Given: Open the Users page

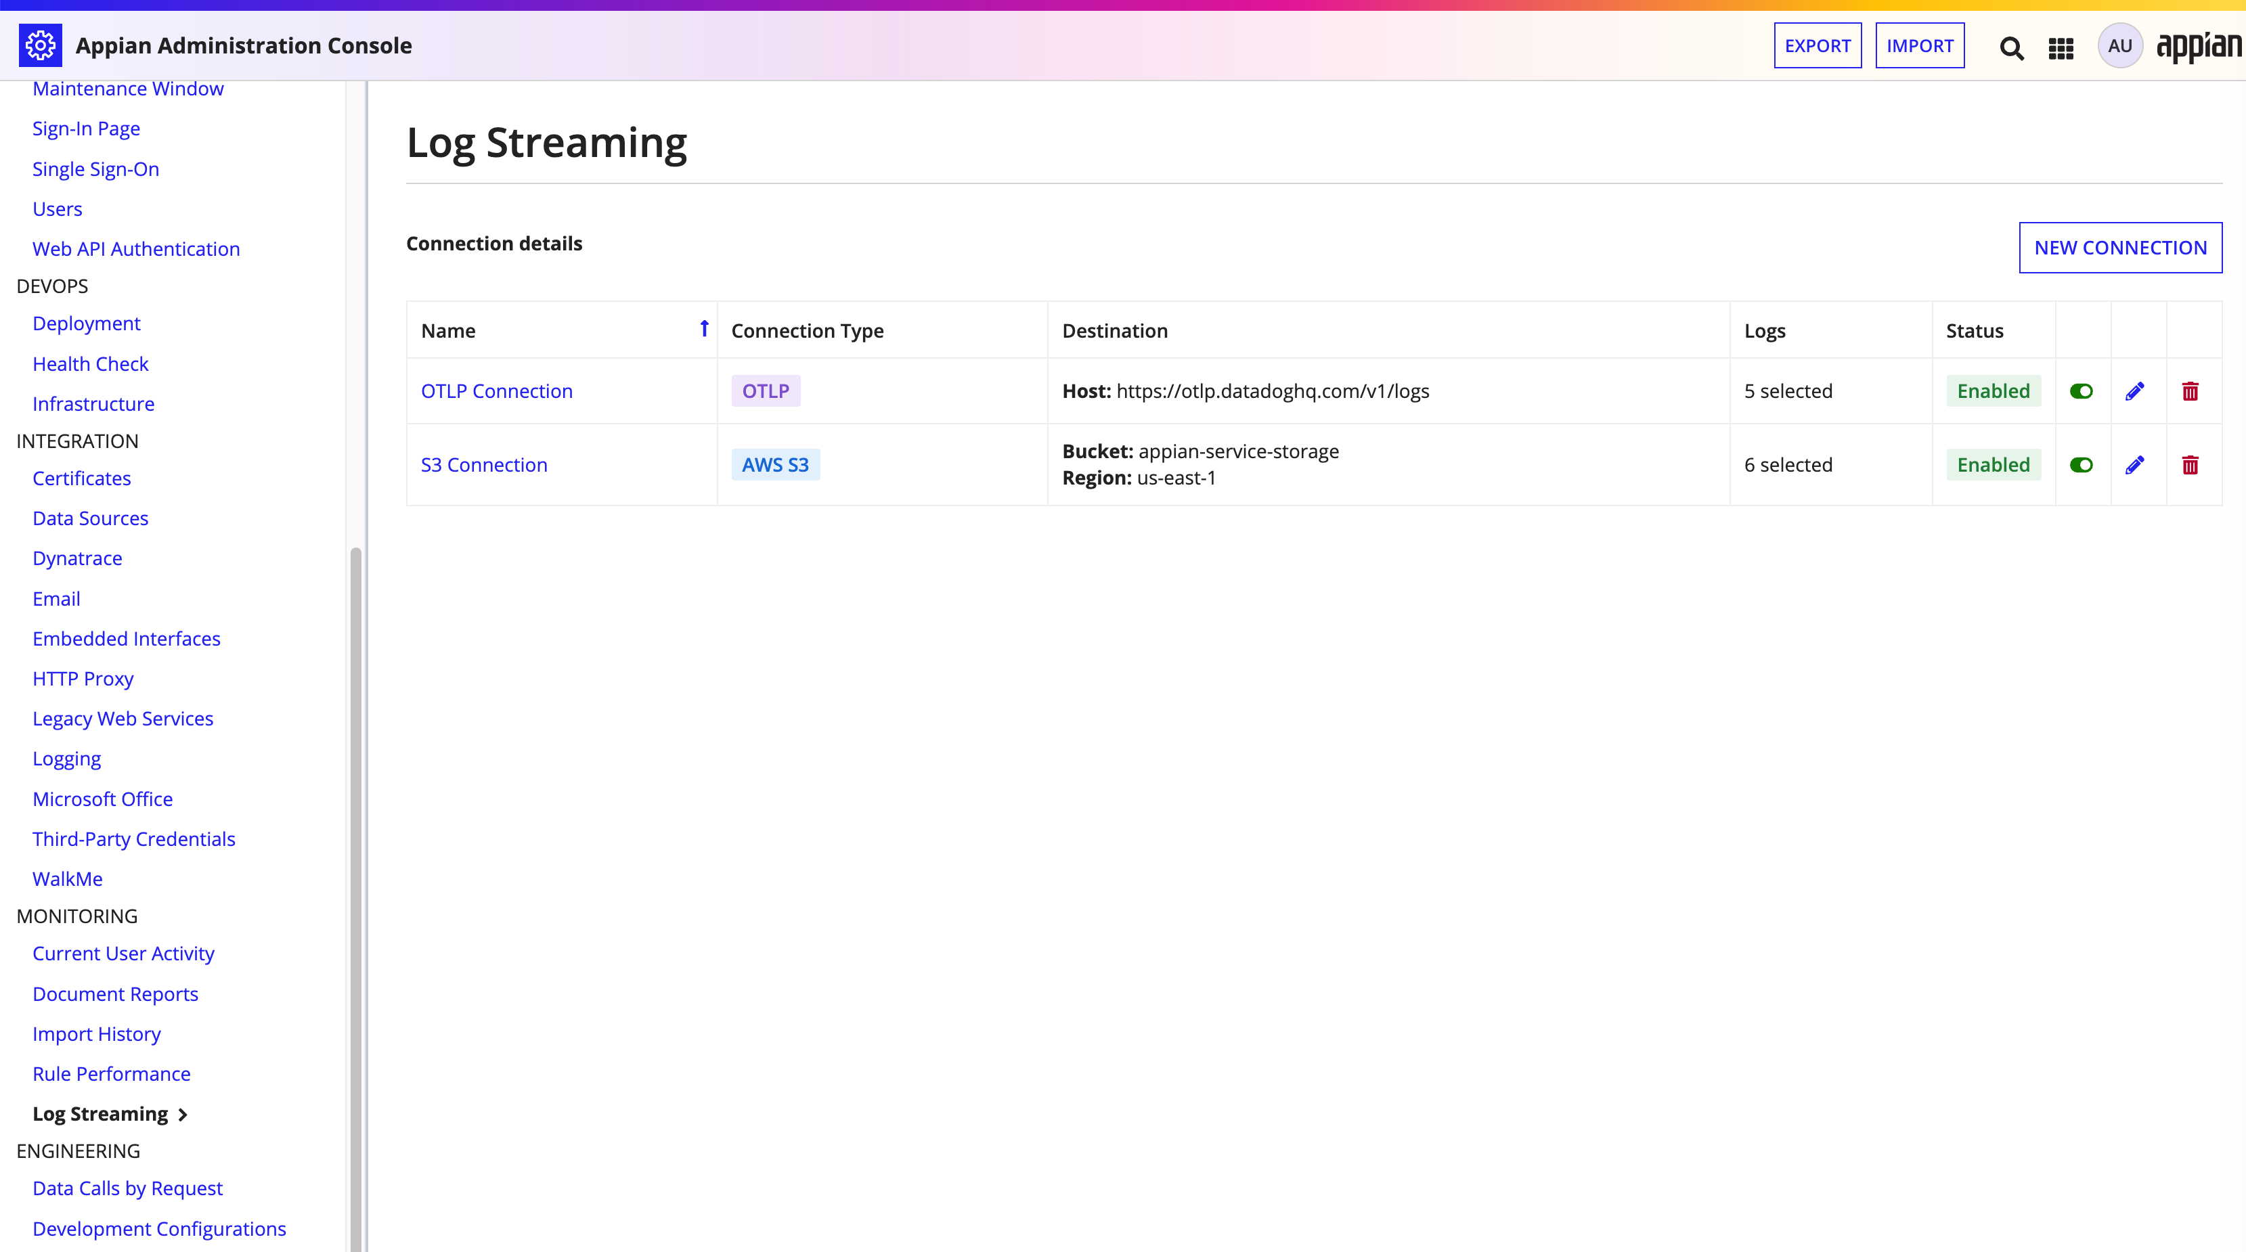Looking at the screenshot, I should 58,209.
